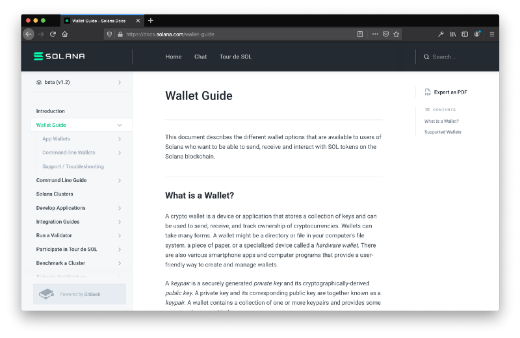Bookmark this page with the star icon
Viewport: 520px width, 338px height.
[396, 34]
